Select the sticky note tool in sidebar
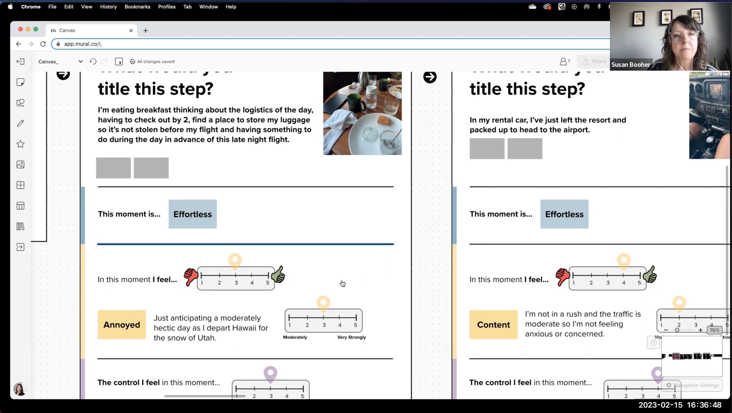This screenshot has height=413, width=732. 20,82
